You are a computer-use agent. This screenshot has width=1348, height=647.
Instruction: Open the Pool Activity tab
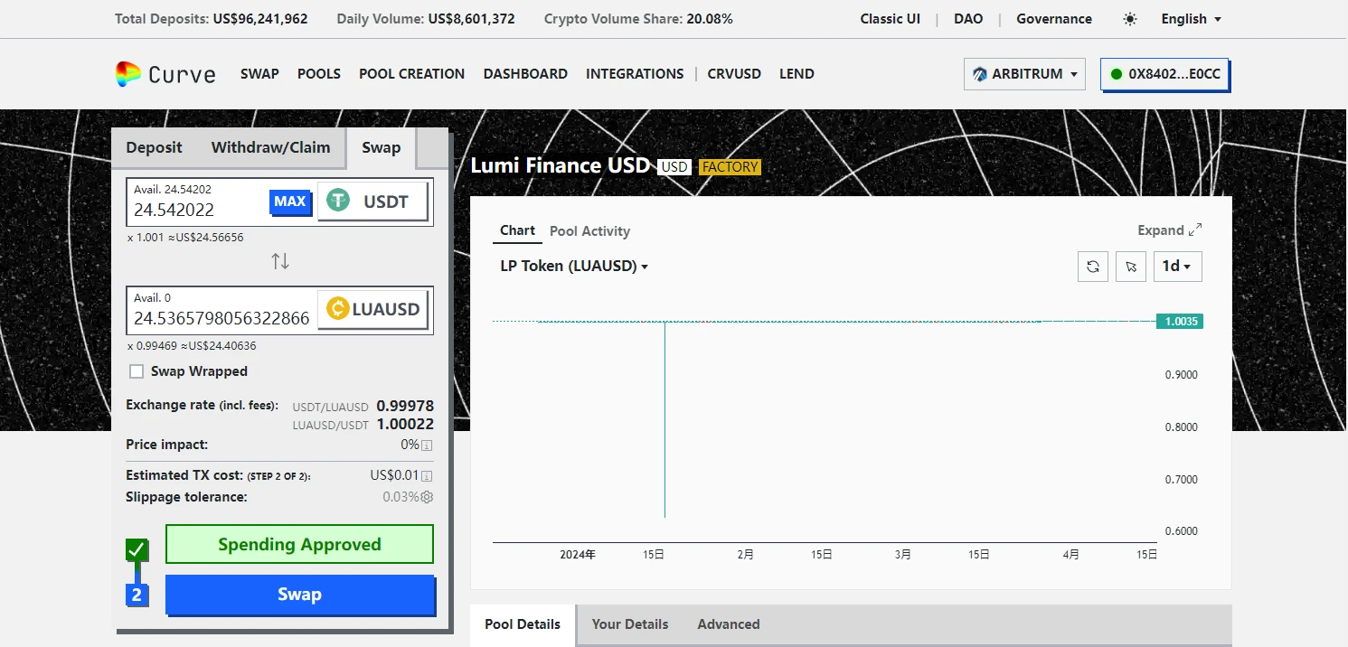point(589,231)
